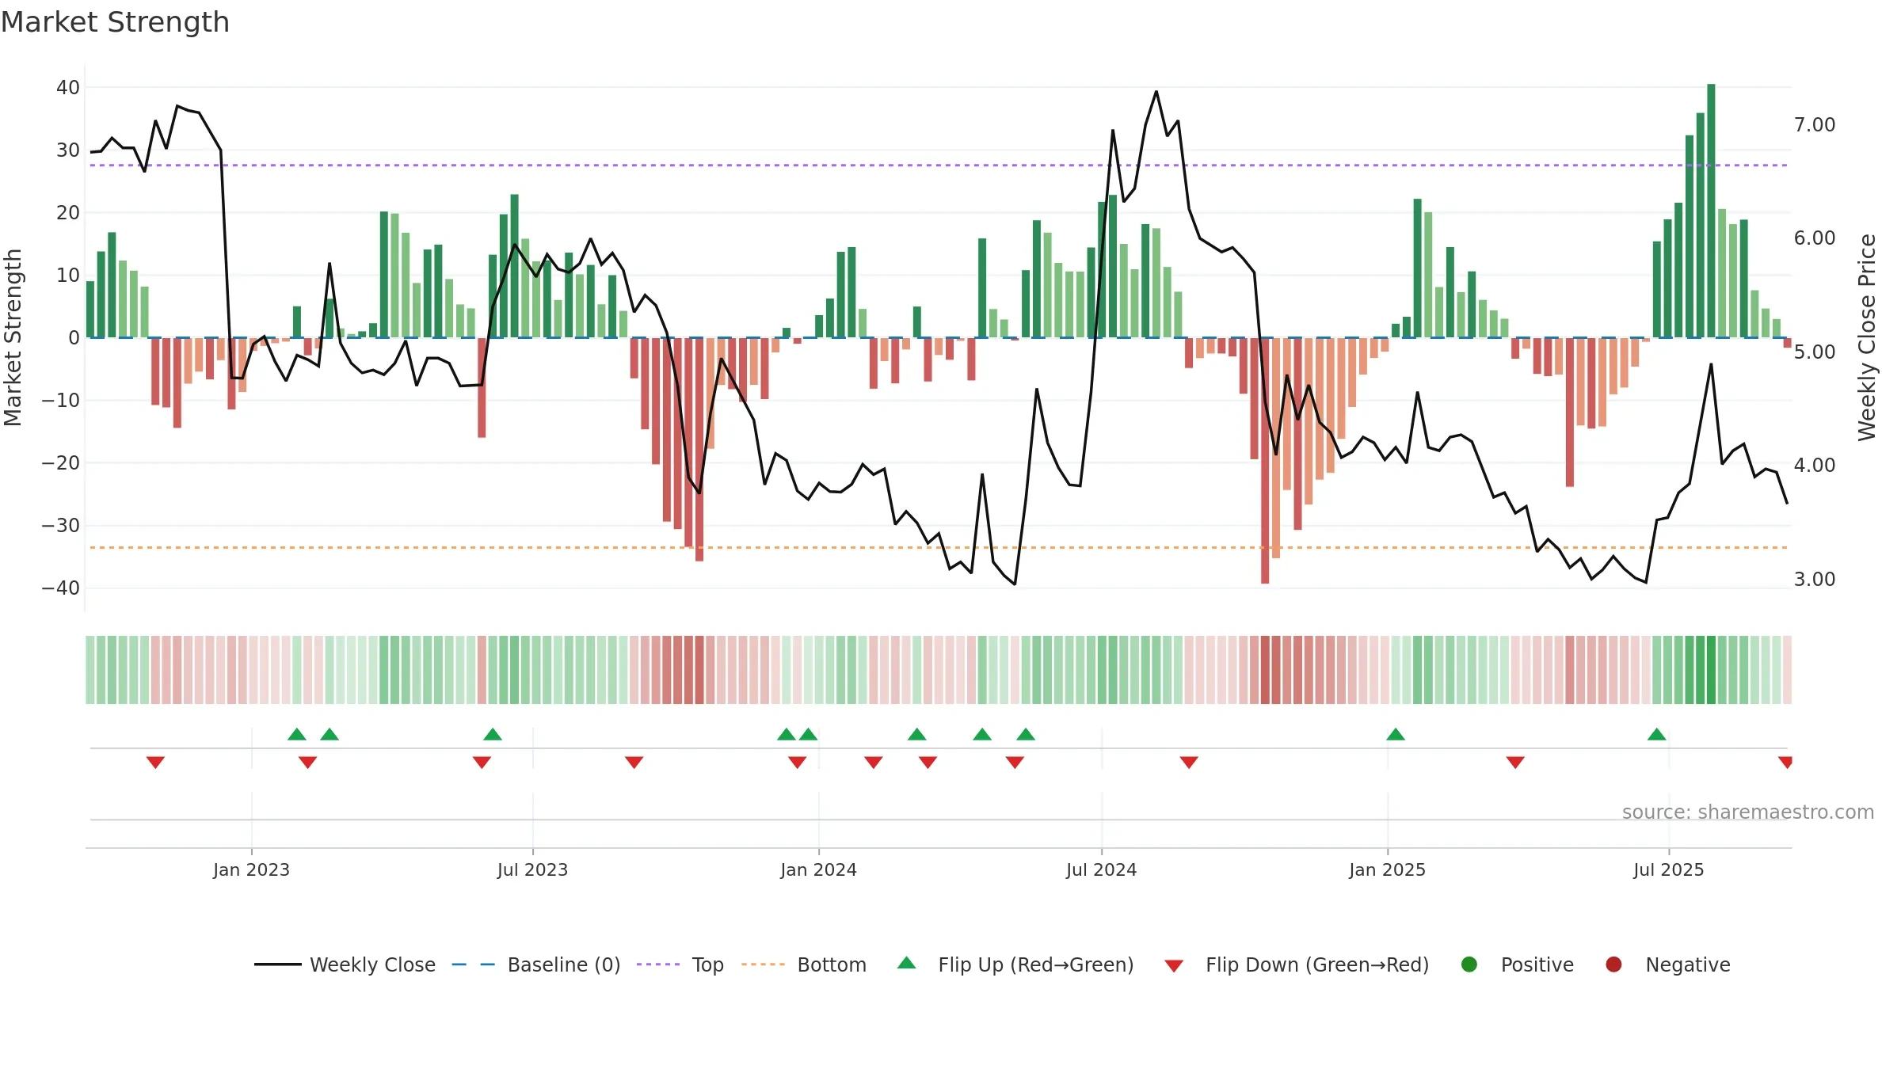Viewport: 1901px width, 1069px height.
Task: Click flip-down triangle between Jan 2025 and Jul 2025
Action: point(1515,763)
